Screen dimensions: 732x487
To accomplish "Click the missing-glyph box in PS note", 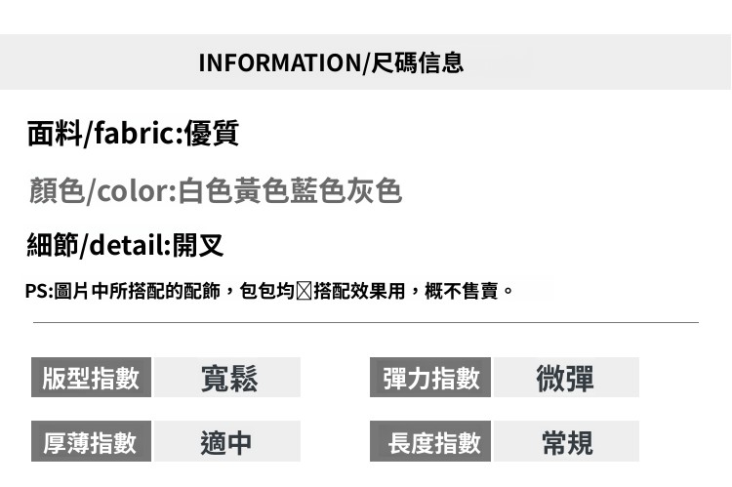I will click(304, 291).
